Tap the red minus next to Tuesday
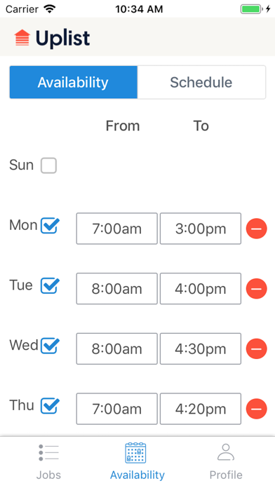This screenshot has width=275, height=488. [256, 288]
